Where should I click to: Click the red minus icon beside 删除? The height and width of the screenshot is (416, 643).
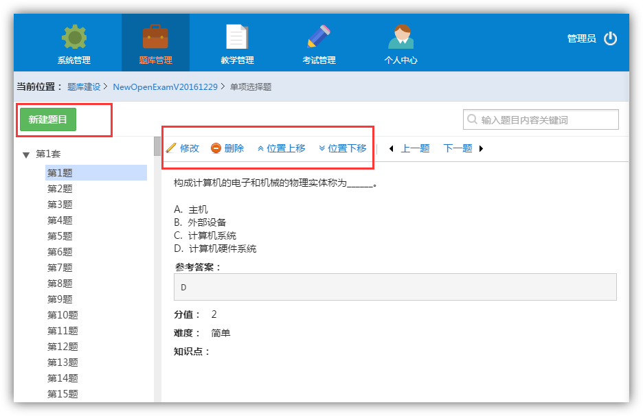pyautogui.click(x=216, y=148)
